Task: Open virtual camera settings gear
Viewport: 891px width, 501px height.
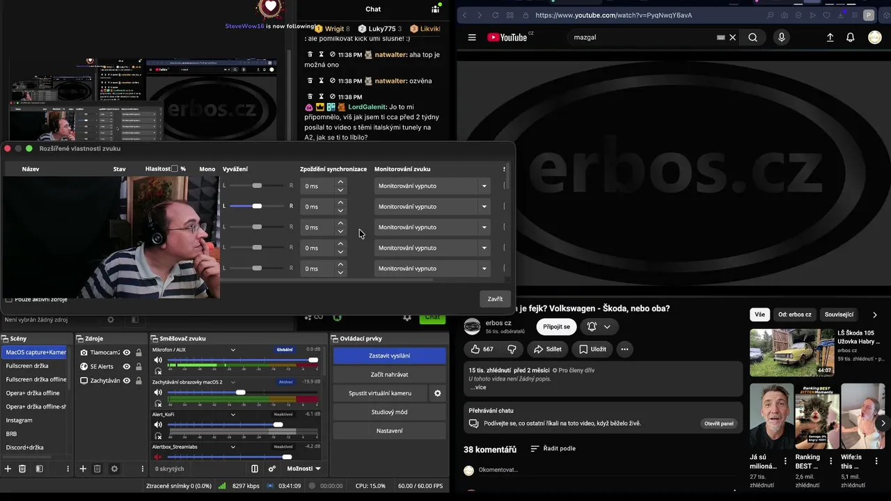Action: click(x=438, y=393)
